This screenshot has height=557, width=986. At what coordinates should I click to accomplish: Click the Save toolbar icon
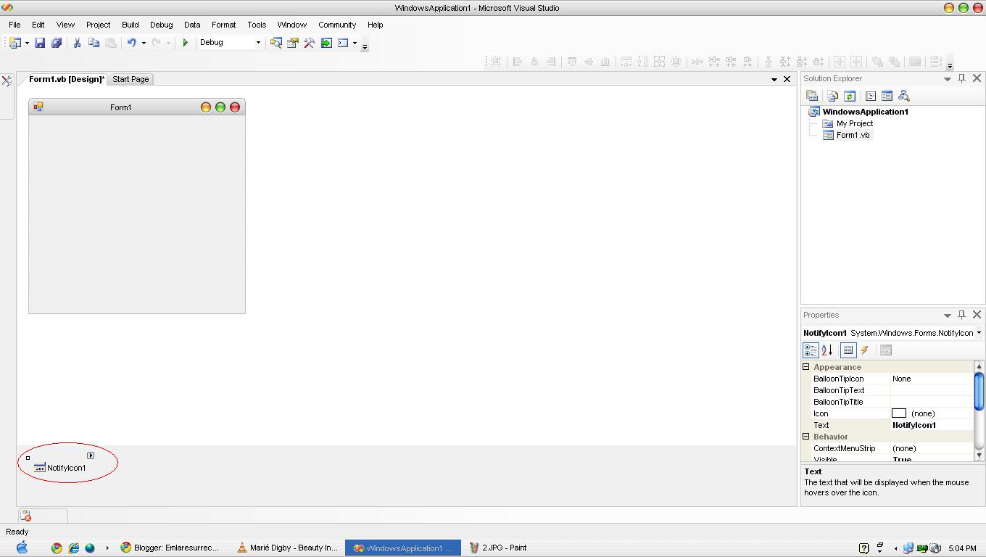40,43
